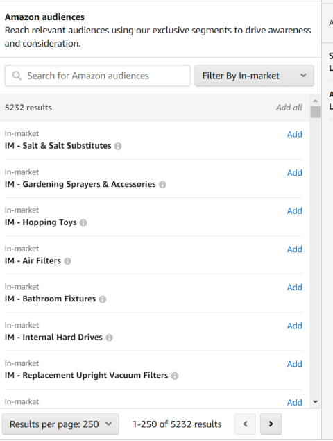This screenshot has width=333, height=441.
Task: Select IM - Replacement Upright Vacuum Filters text
Action: point(86,376)
